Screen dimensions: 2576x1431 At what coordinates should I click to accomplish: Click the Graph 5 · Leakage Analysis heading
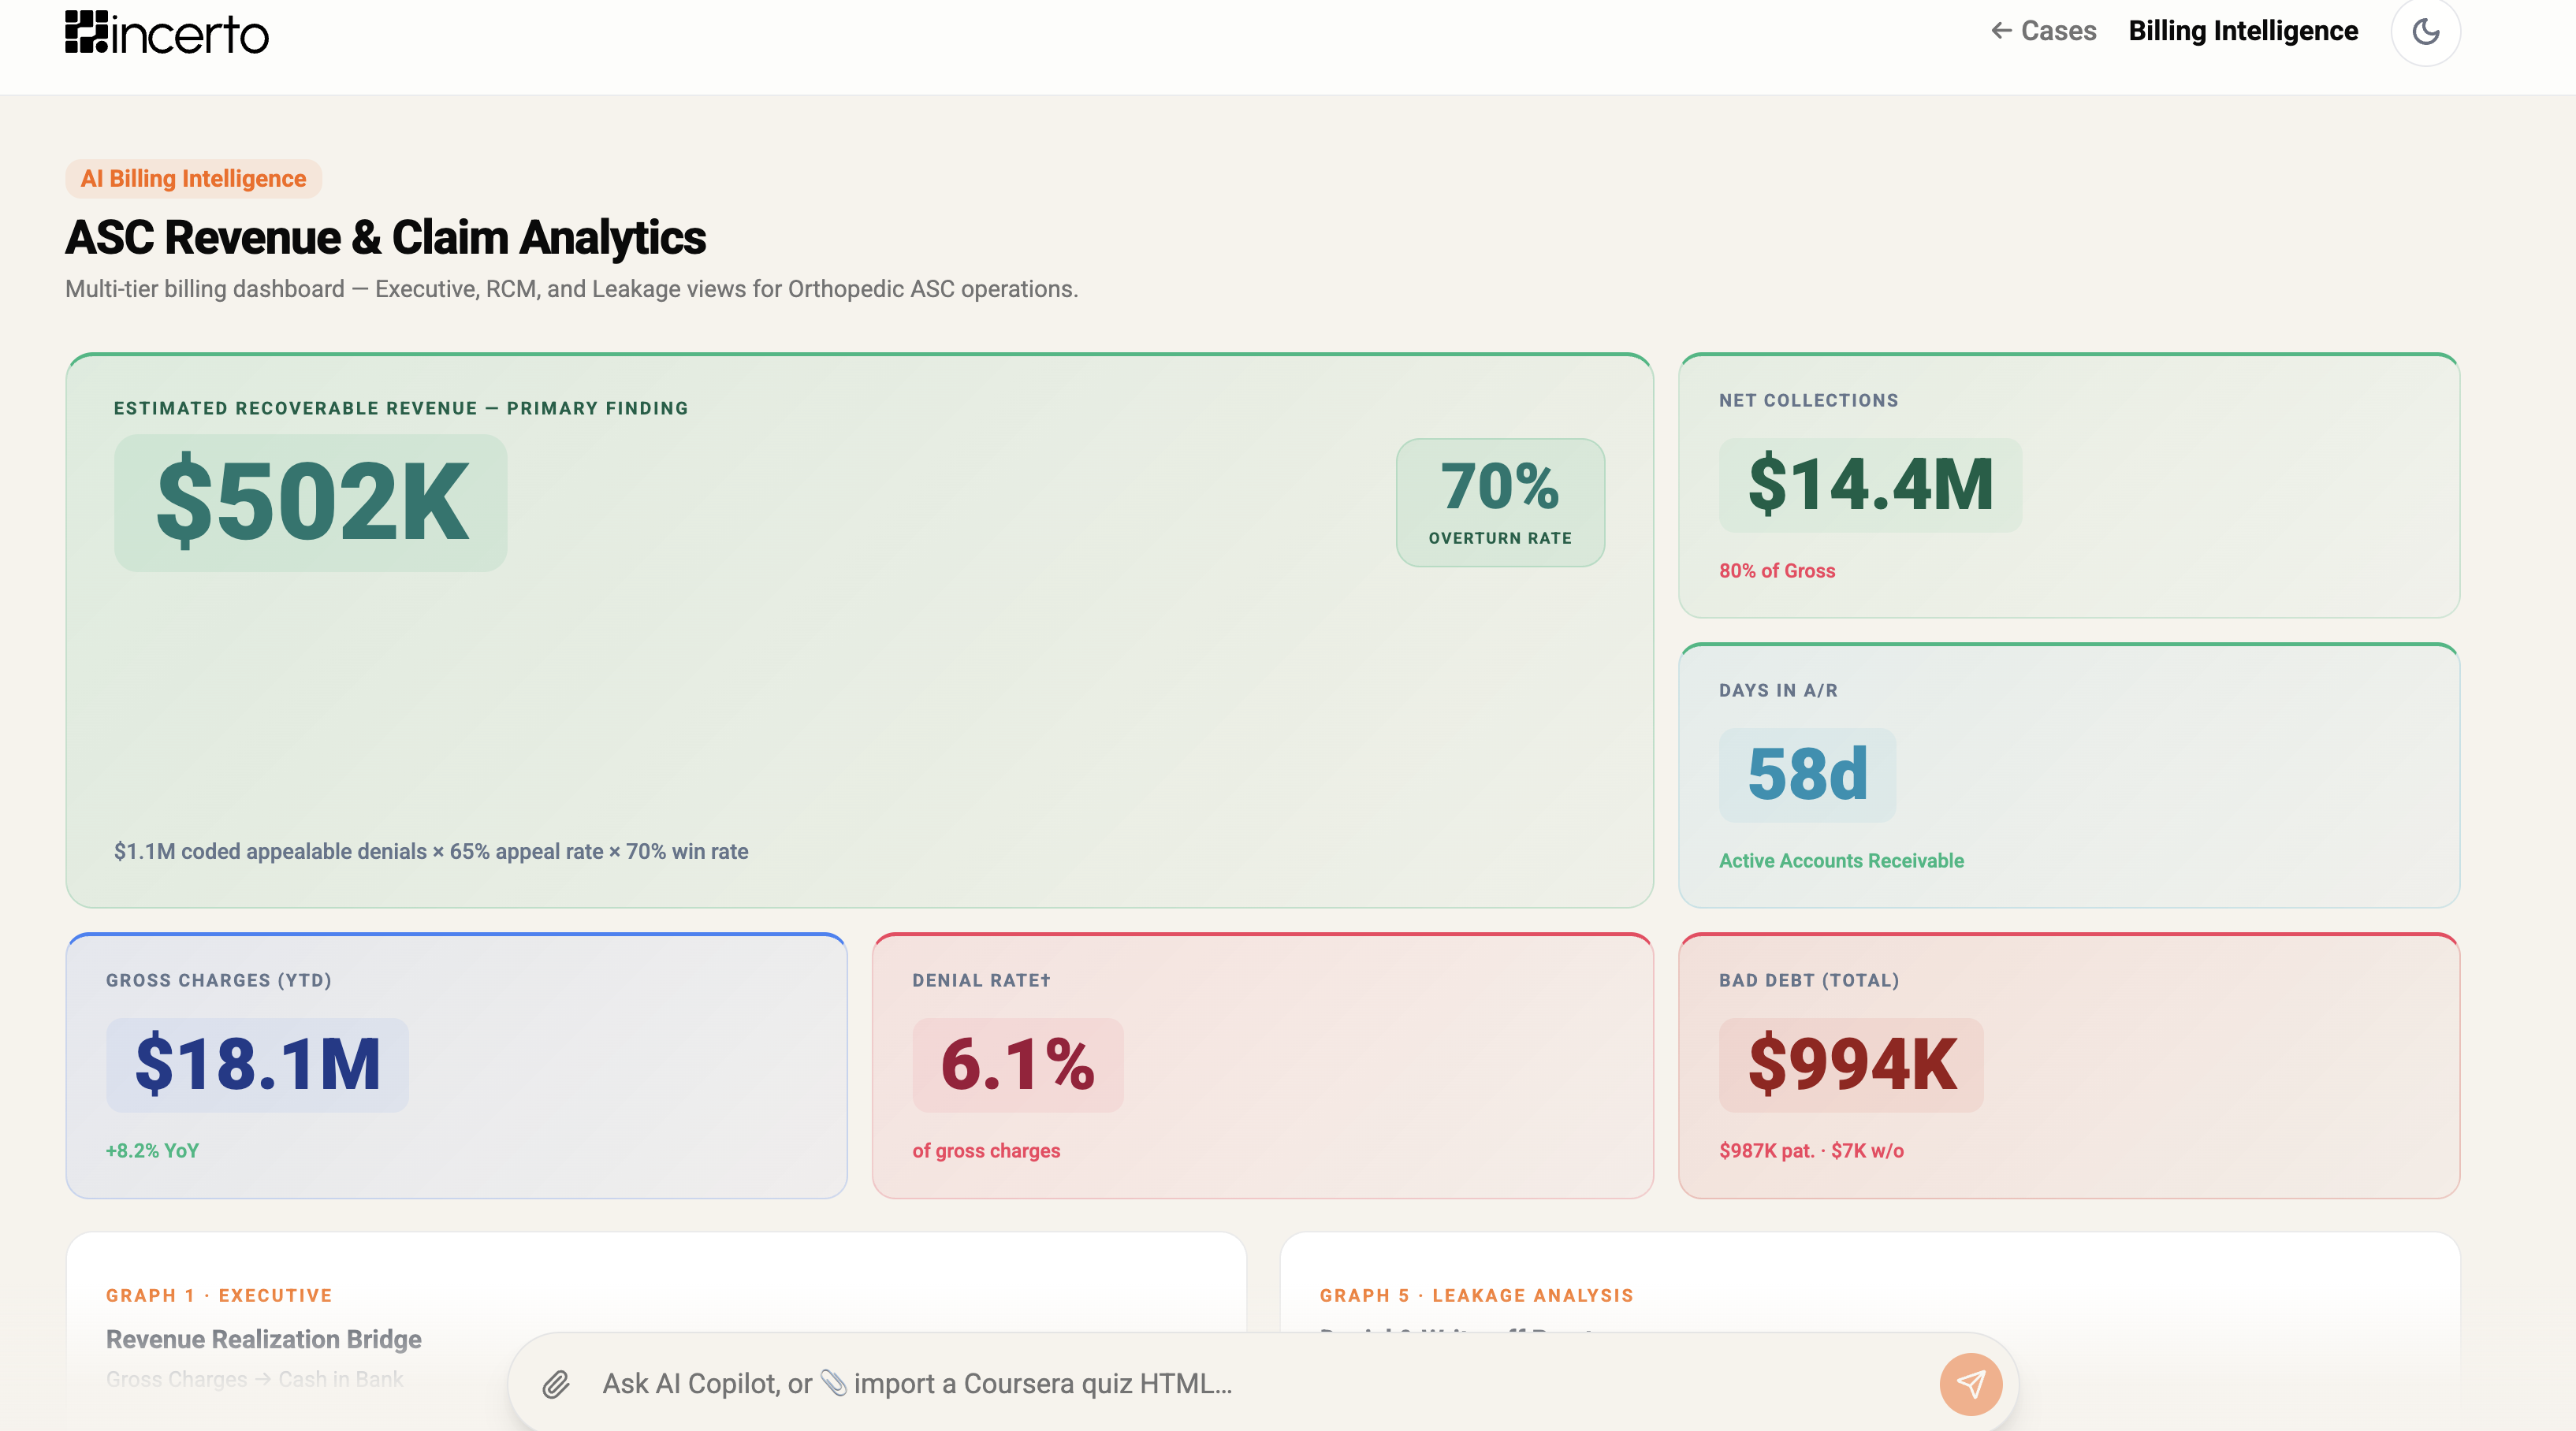coord(1476,1296)
